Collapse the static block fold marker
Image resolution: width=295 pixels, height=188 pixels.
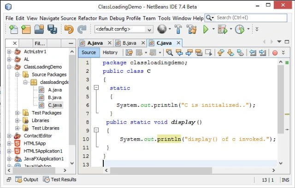96,88
